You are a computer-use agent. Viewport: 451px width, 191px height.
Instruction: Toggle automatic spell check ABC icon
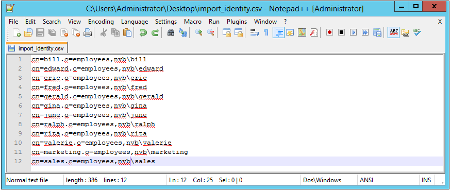(393, 32)
